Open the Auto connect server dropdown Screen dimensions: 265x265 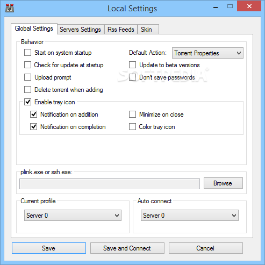tap(190, 215)
